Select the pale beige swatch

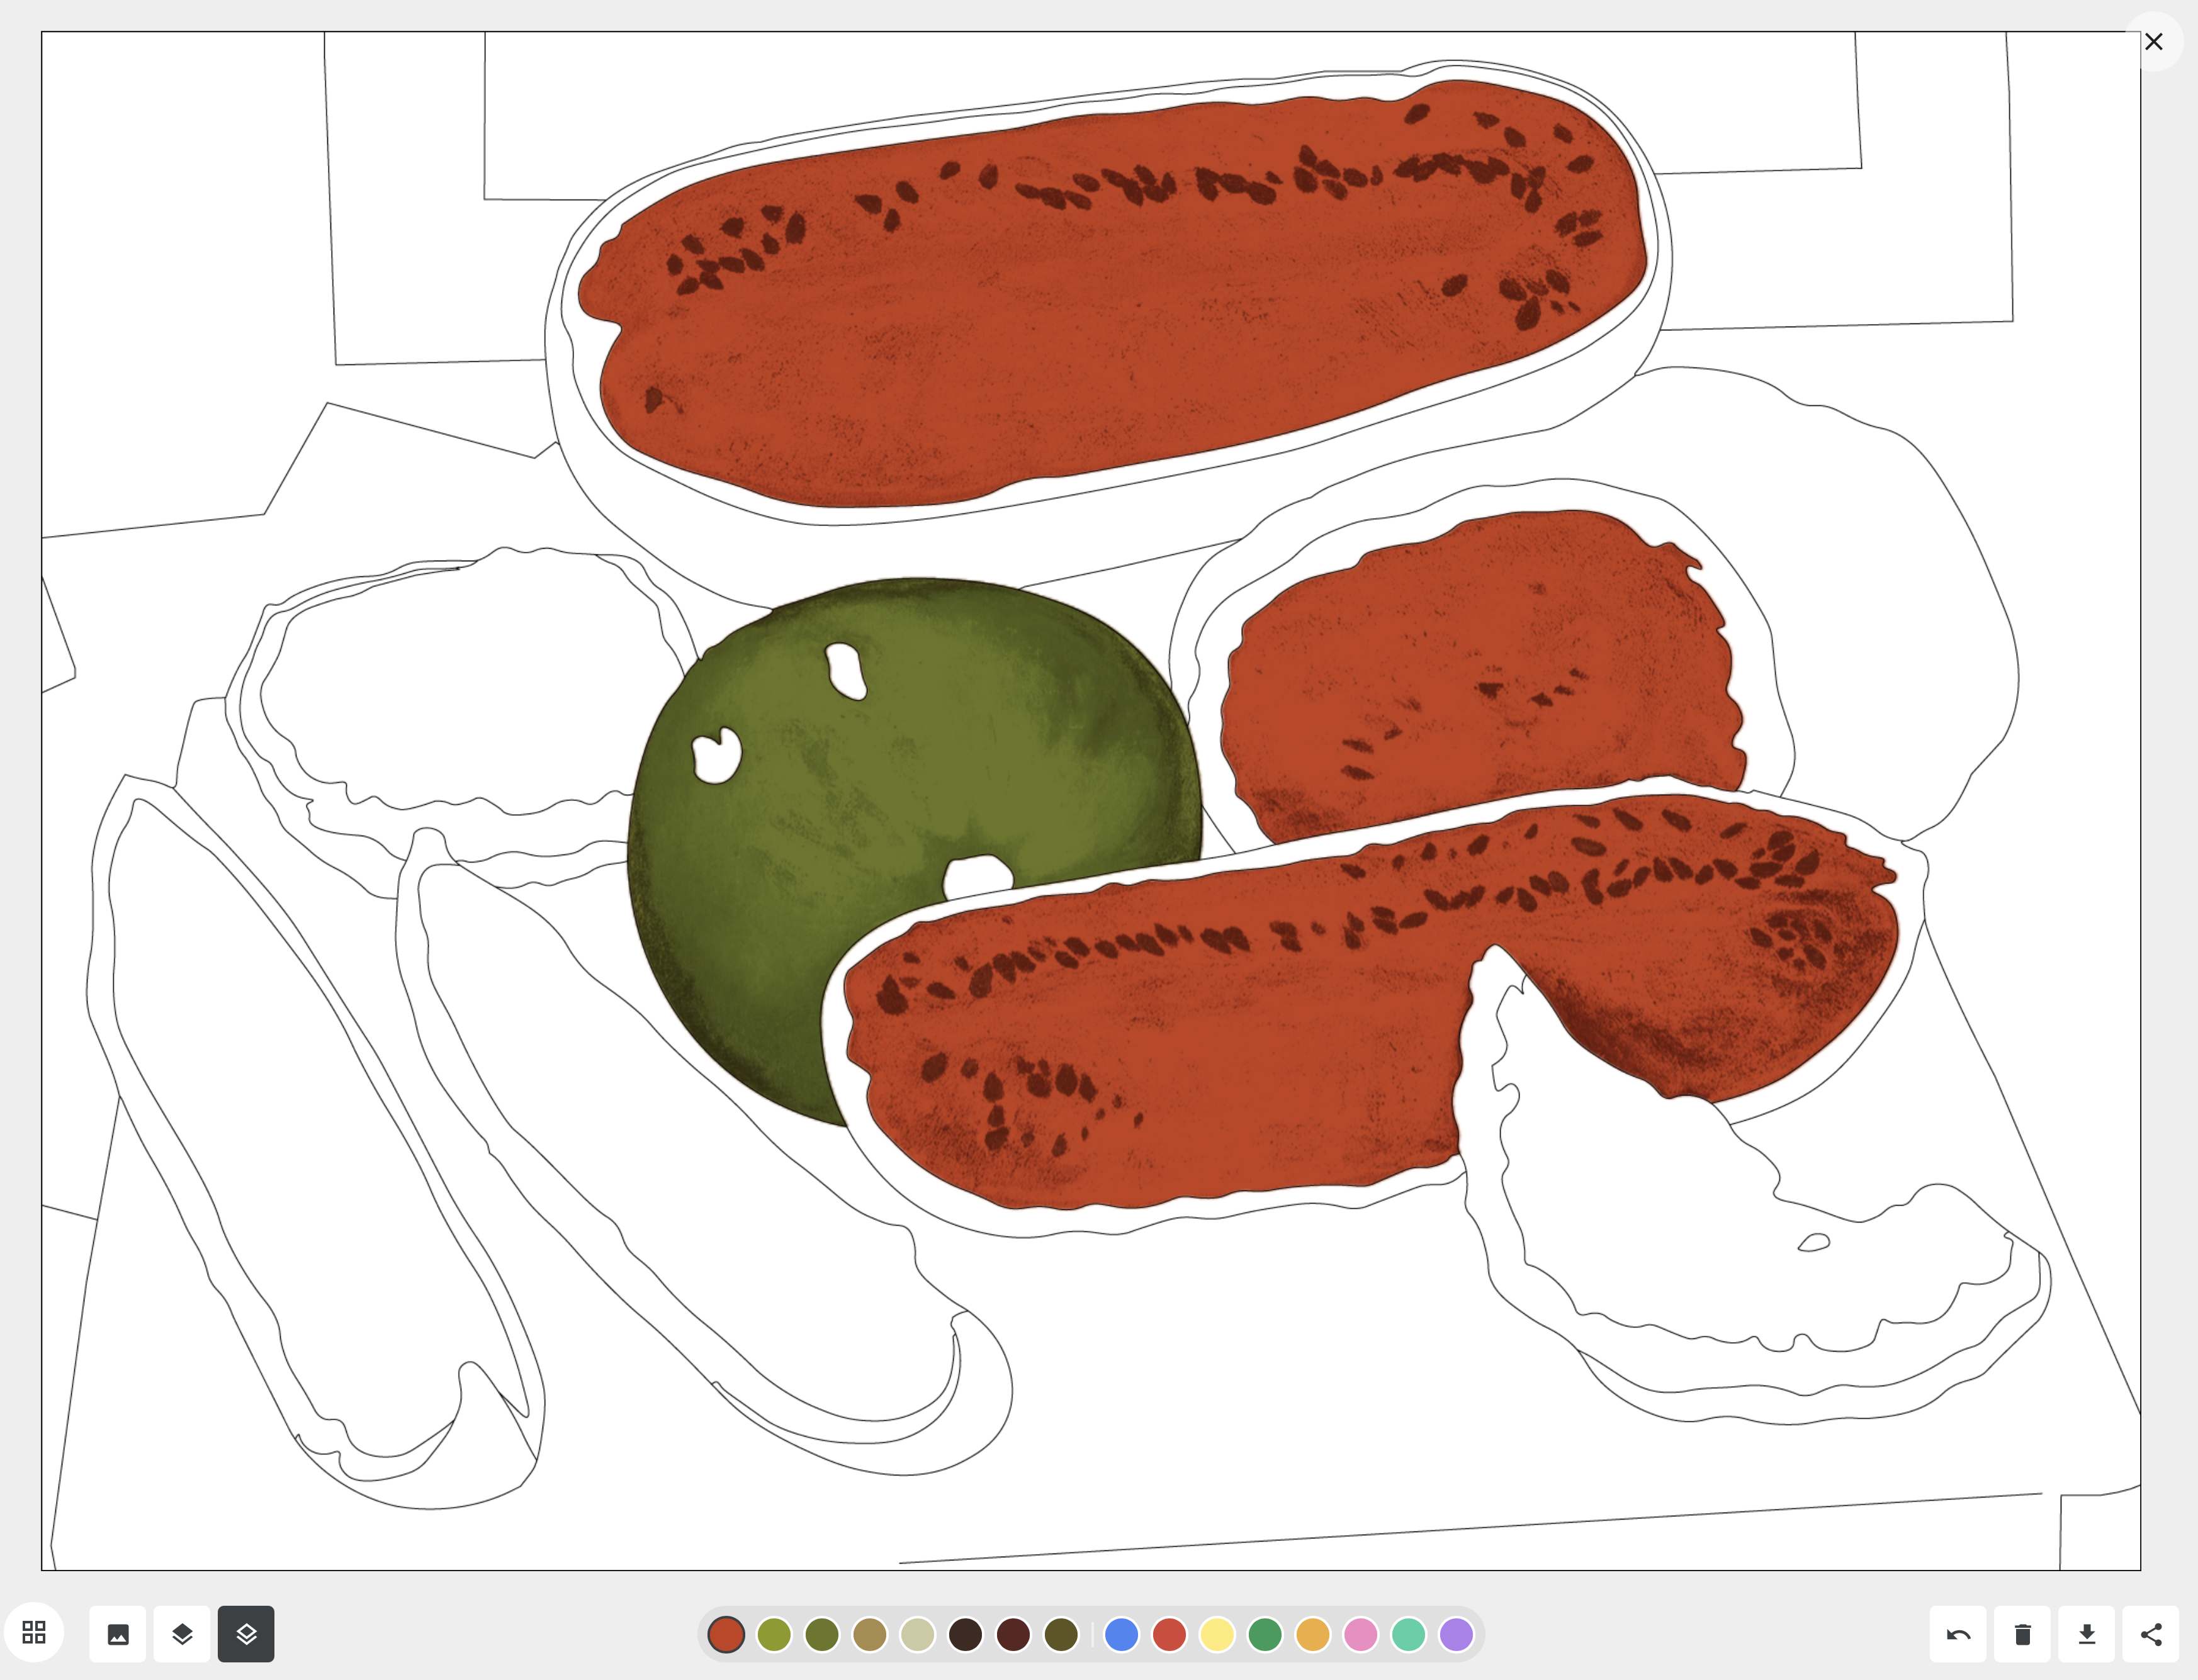(x=918, y=1634)
